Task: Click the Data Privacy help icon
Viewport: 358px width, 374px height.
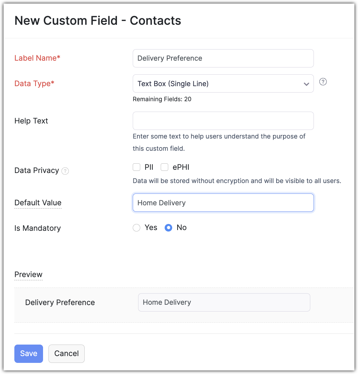Action: [x=65, y=171]
